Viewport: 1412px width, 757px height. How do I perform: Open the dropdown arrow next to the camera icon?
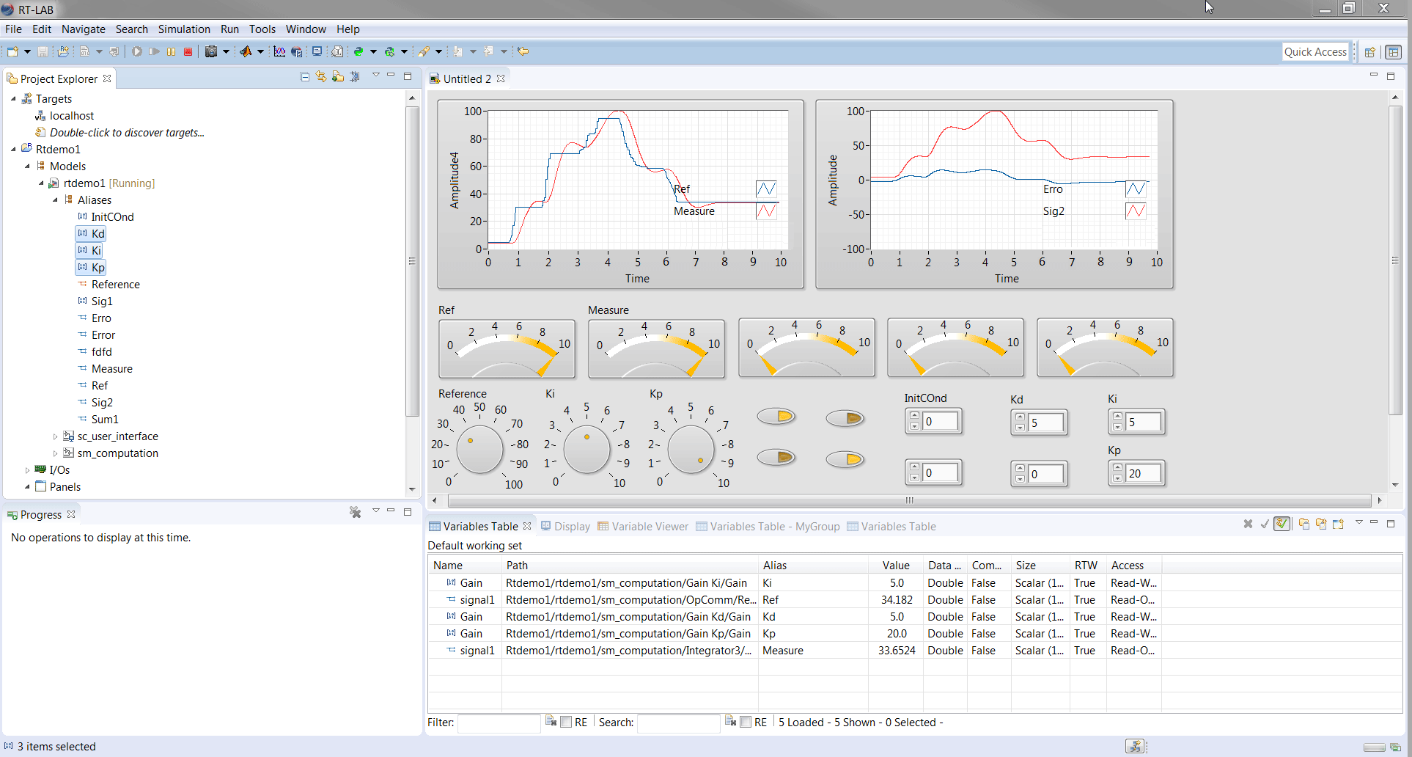pyautogui.click(x=226, y=51)
